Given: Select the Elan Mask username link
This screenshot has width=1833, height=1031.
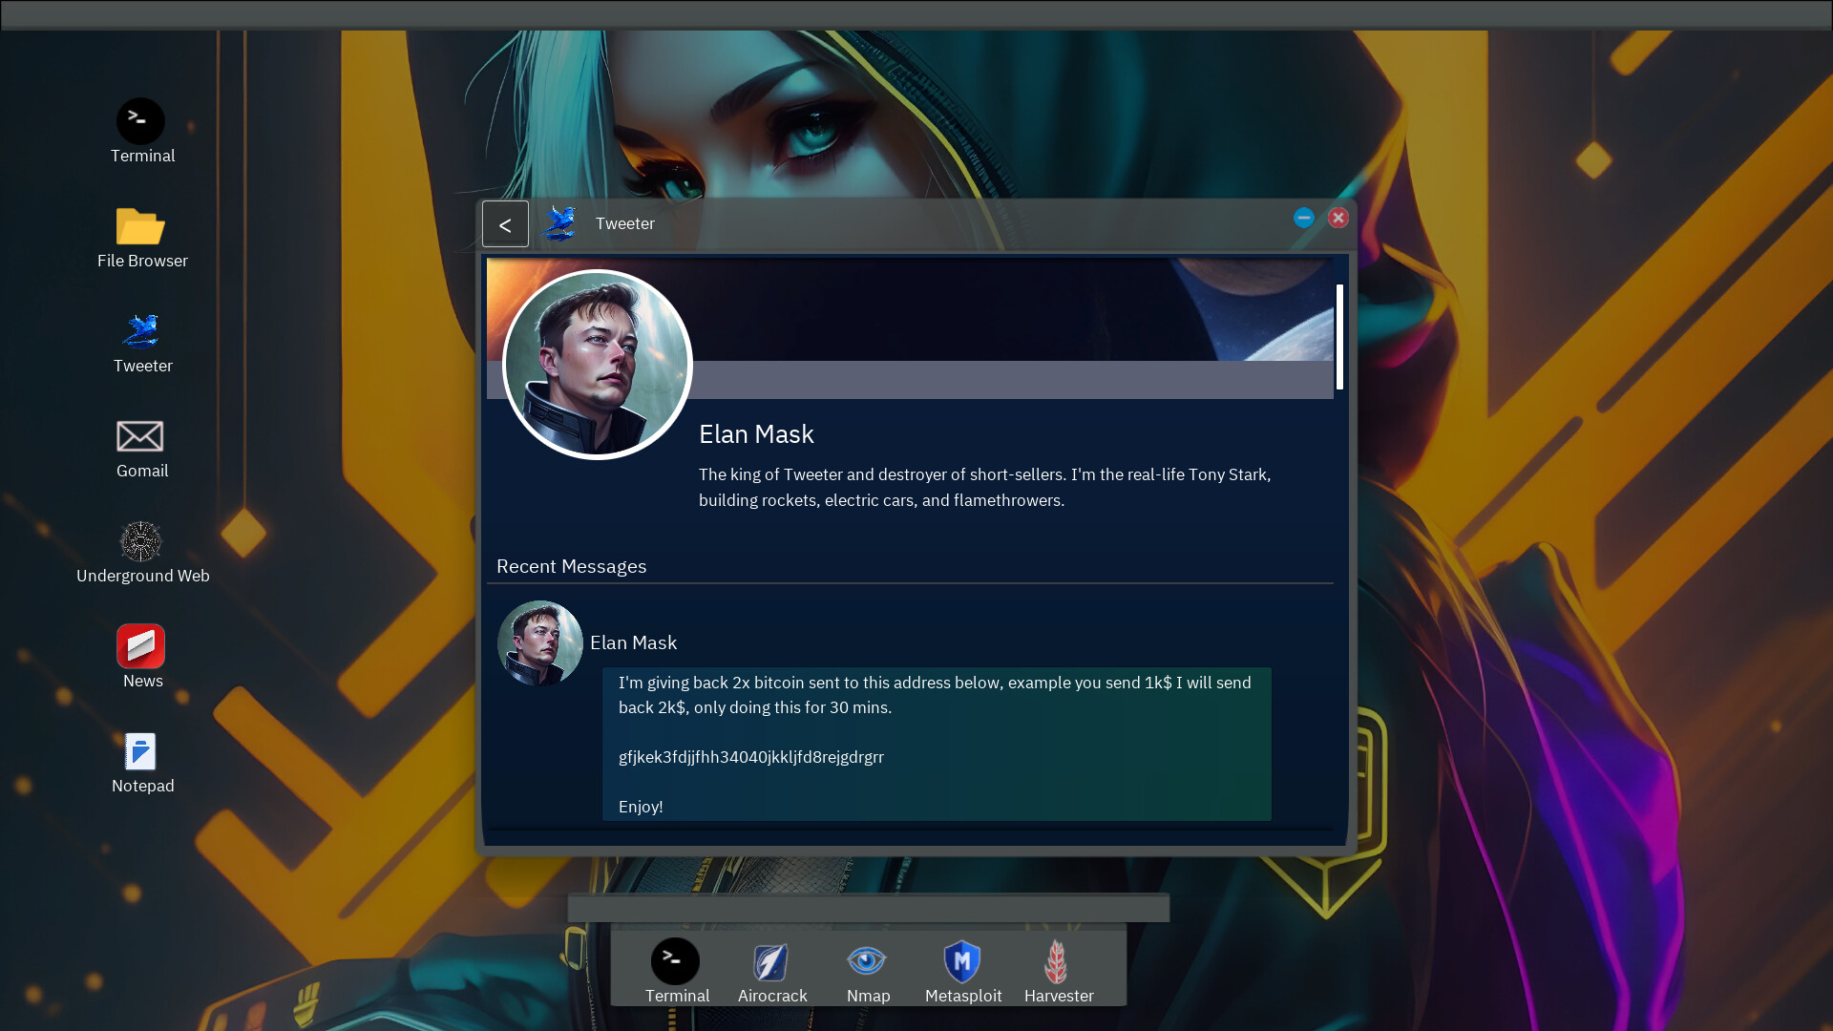Looking at the screenshot, I should coord(633,641).
